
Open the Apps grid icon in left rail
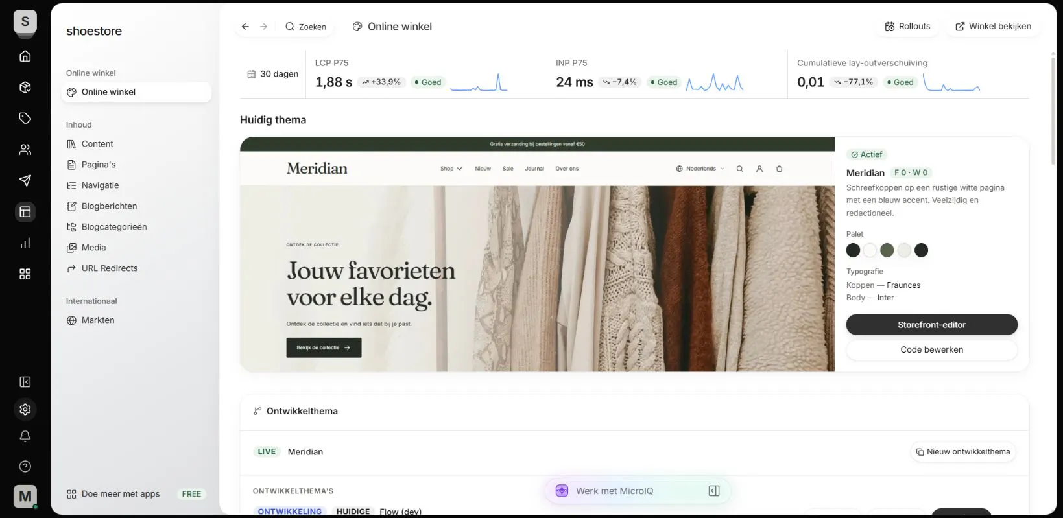click(x=25, y=274)
